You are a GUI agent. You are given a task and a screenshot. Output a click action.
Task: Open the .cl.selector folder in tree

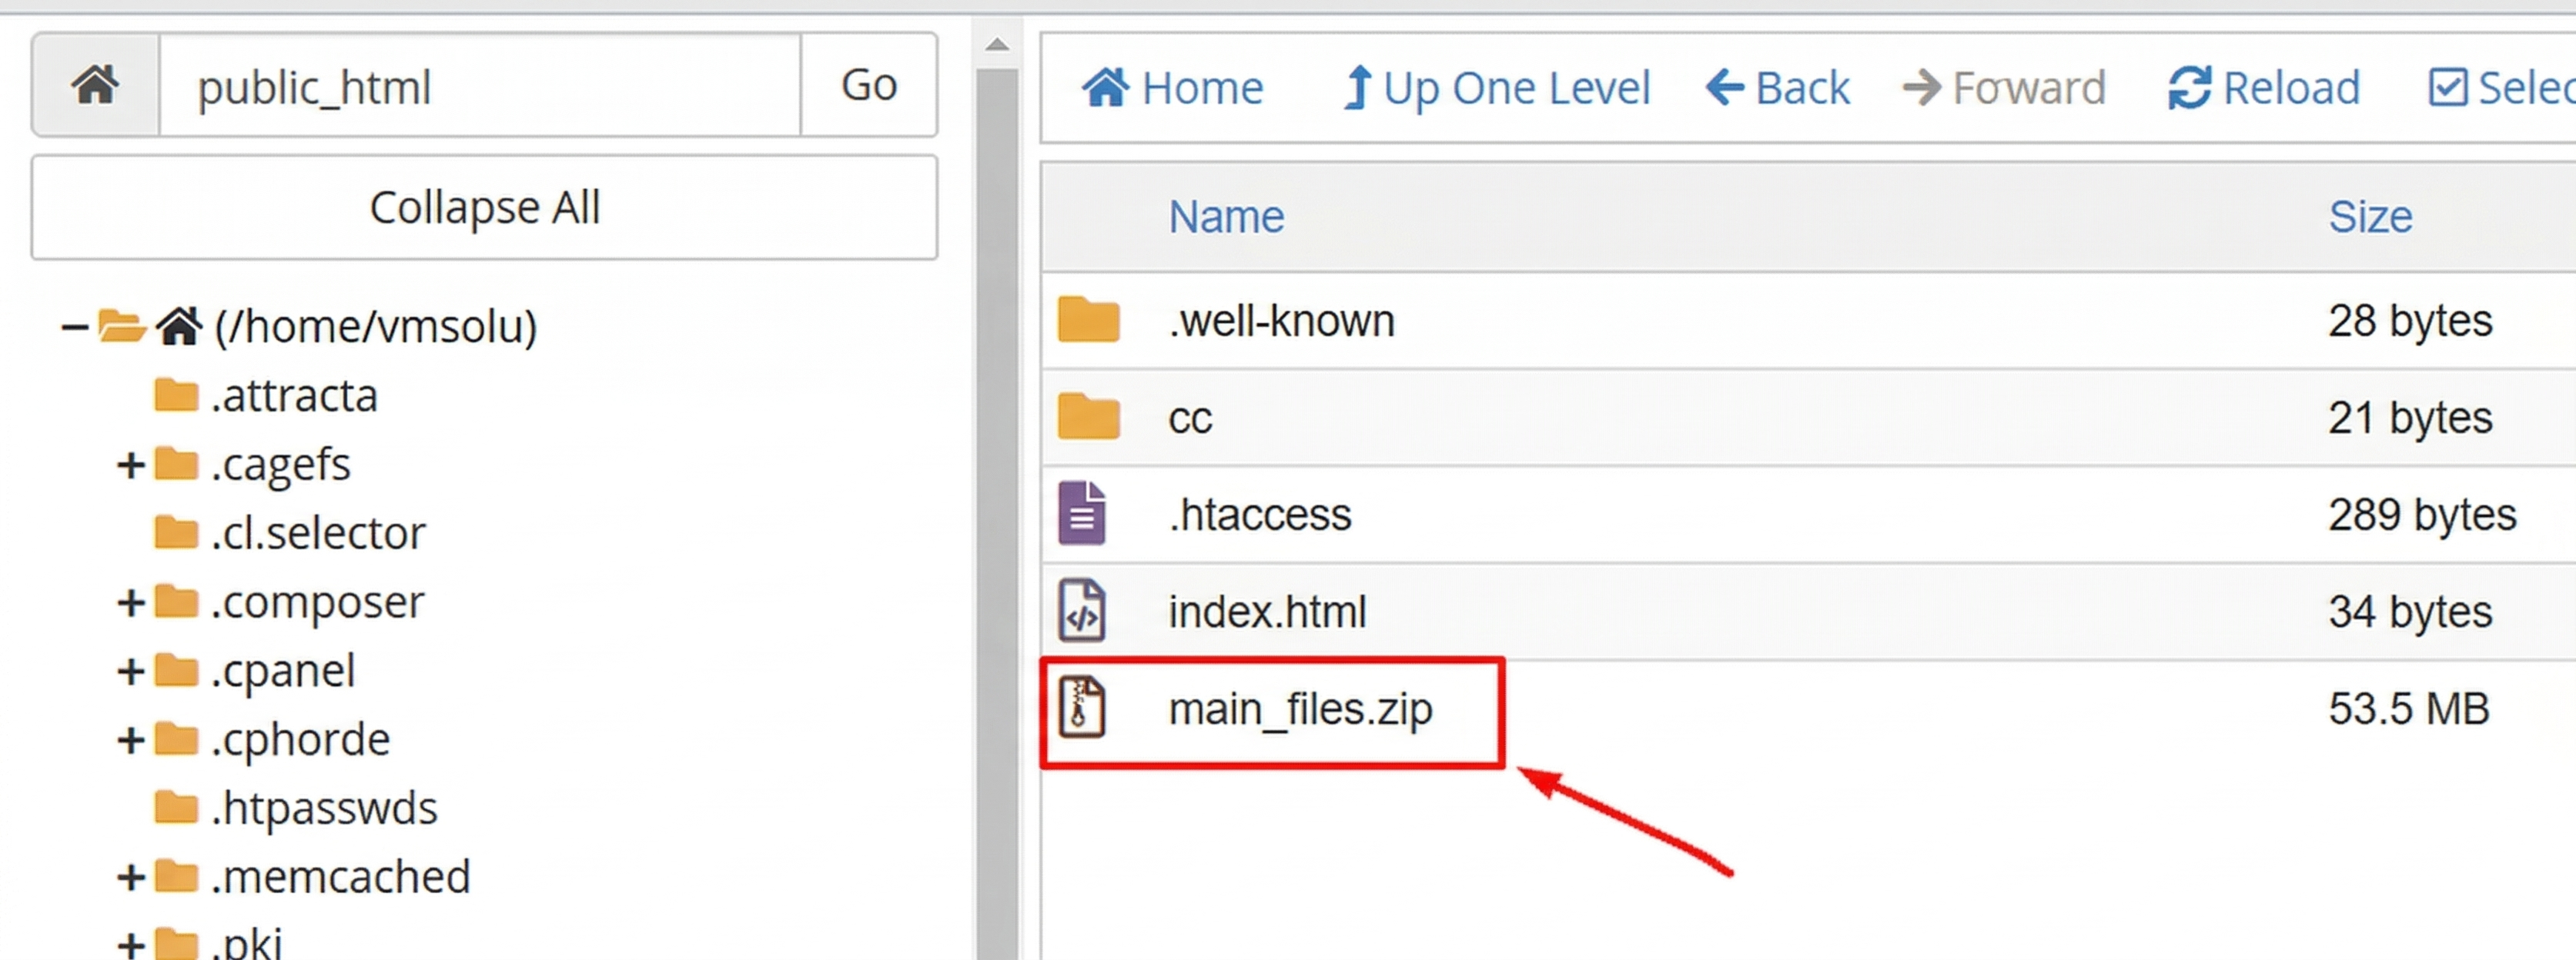(318, 533)
